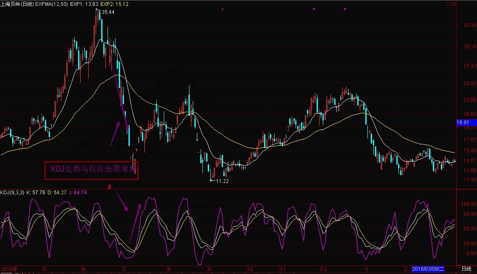This screenshot has width=477, height=274.
Task: Click the 35.44 high price label
Action: (x=108, y=12)
